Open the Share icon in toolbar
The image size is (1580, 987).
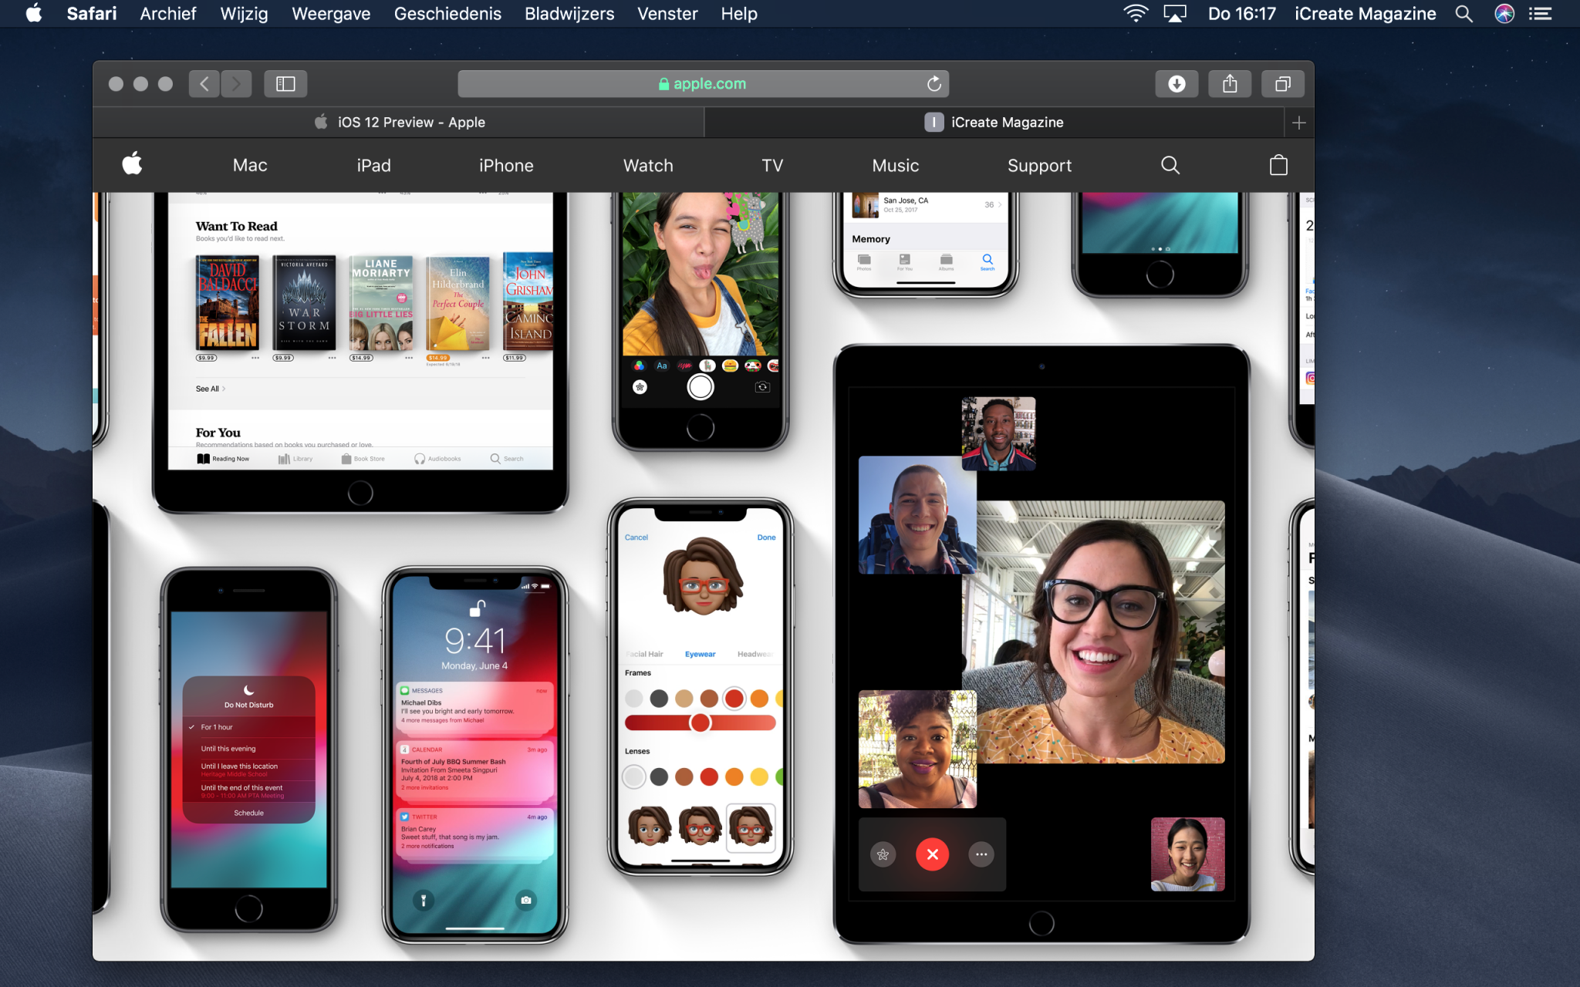coord(1230,83)
